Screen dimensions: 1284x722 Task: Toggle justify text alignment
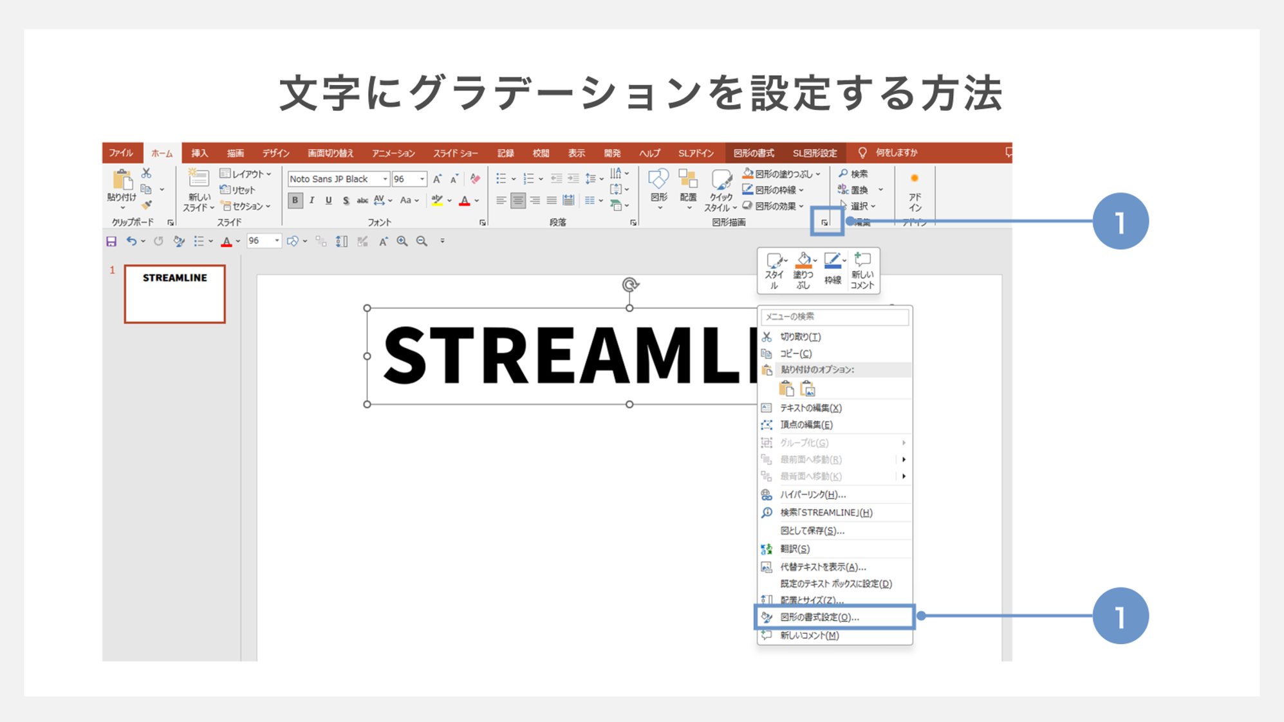point(552,201)
